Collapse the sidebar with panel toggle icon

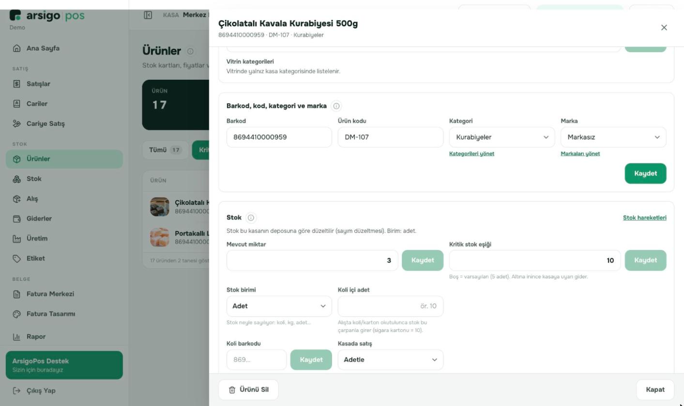(148, 15)
